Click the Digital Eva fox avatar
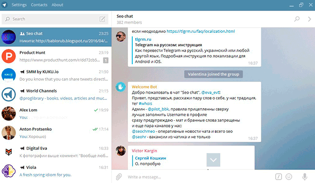 pyautogui.click(x=9, y=152)
